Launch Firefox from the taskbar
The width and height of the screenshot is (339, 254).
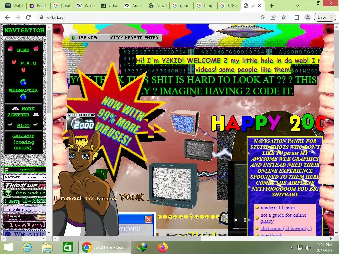(x=163, y=247)
